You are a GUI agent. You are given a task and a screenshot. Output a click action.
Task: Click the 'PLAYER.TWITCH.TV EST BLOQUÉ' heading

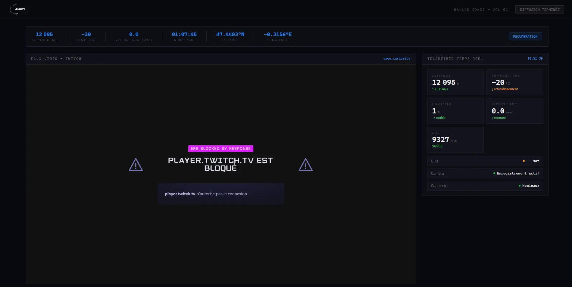[x=220, y=164]
